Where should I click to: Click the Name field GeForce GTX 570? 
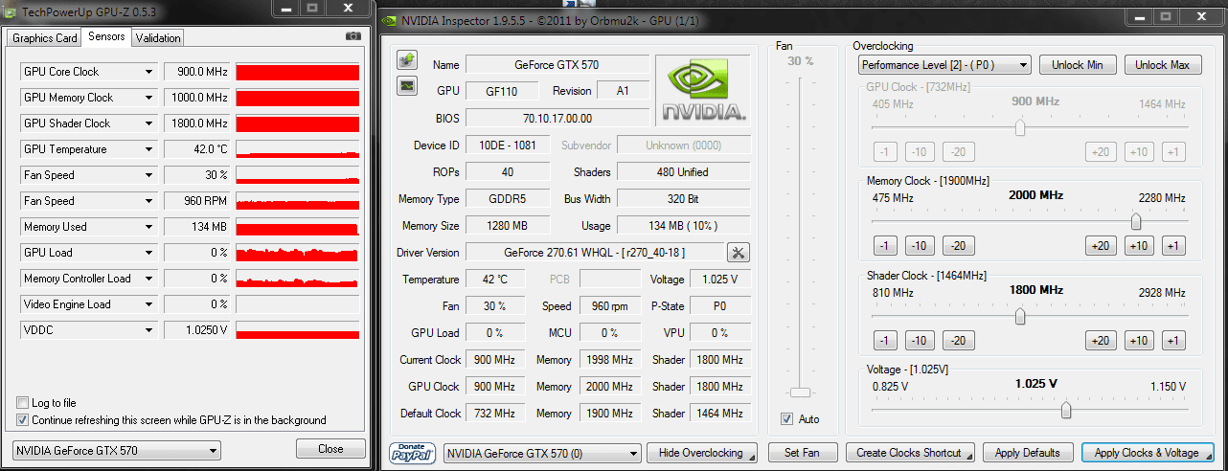557,65
